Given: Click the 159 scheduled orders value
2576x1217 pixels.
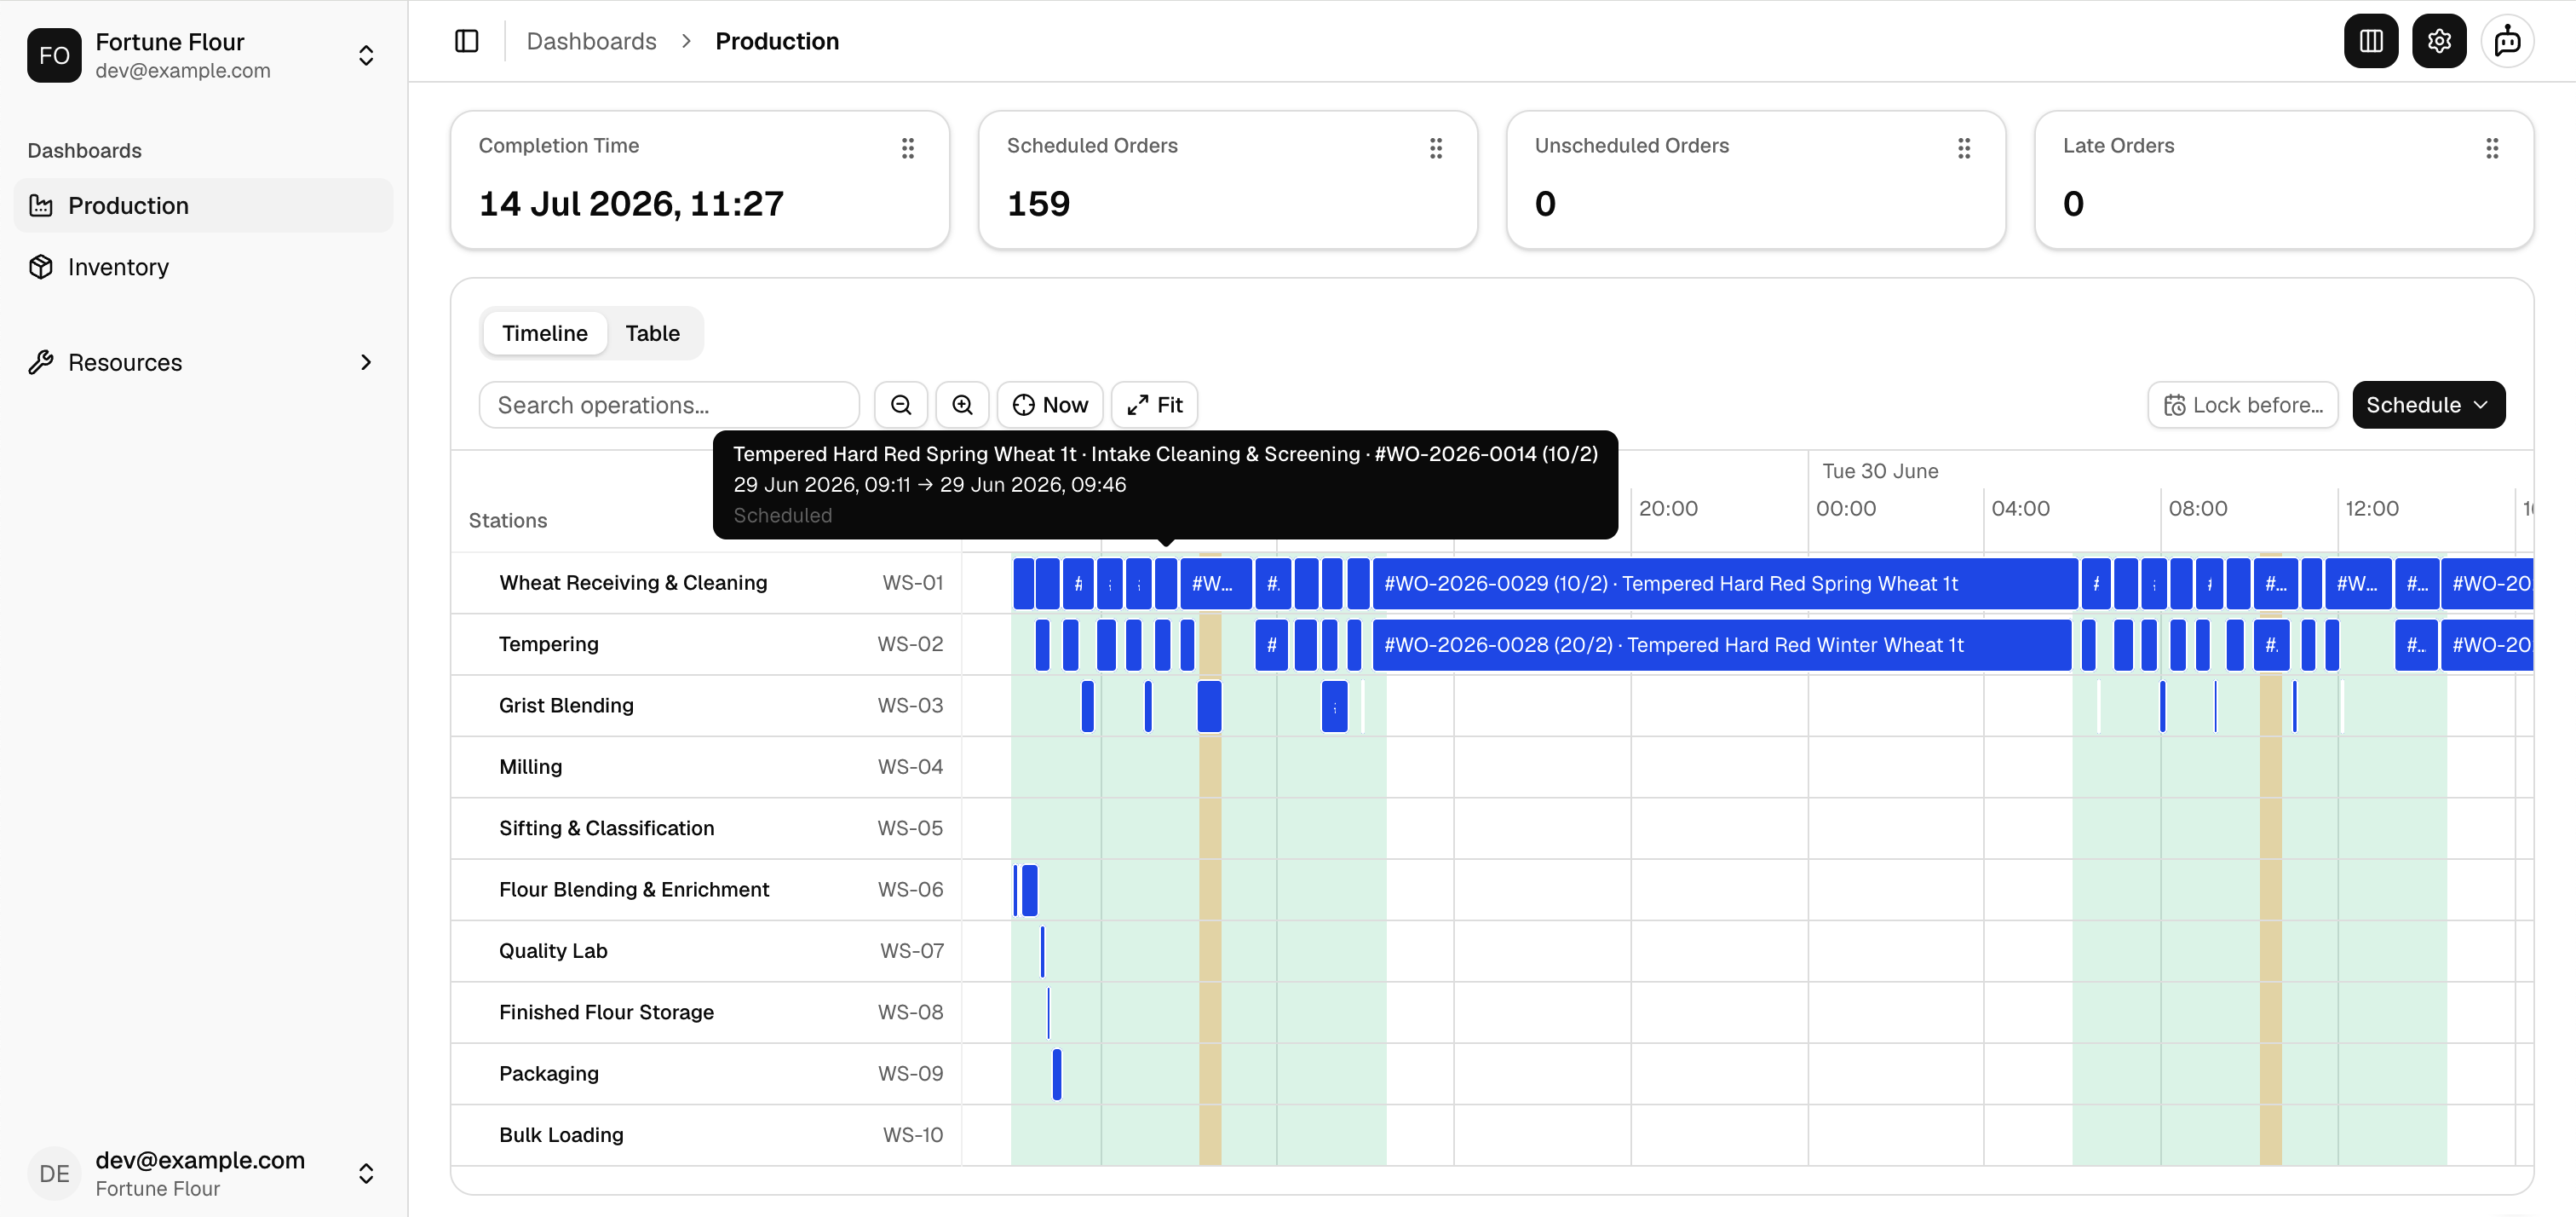Looking at the screenshot, I should click(1038, 205).
